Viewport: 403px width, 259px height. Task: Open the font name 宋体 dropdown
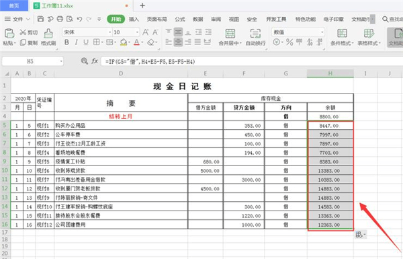[x=109, y=32]
